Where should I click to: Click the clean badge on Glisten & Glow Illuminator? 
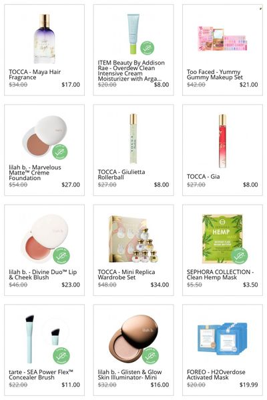coord(150,355)
